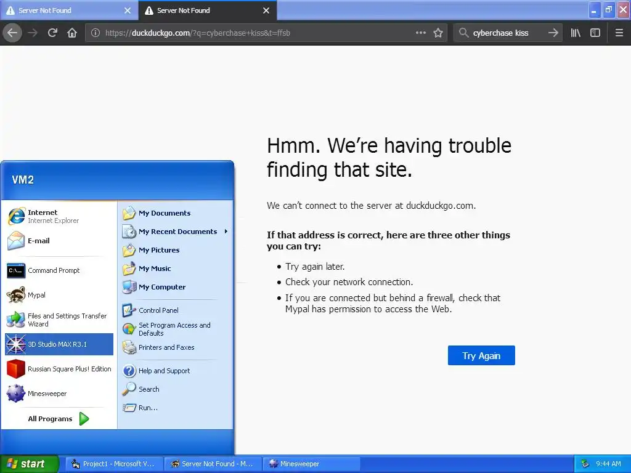Go to the browser Home page
The width and height of the screenshot is (631, 473).
click(72, 33)
